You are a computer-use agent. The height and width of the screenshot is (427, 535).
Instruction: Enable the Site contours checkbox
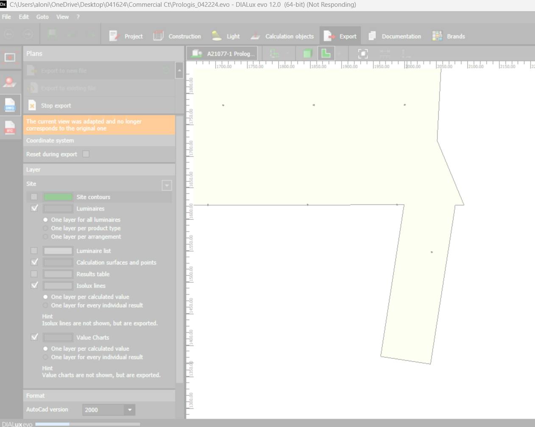[34, 197]
